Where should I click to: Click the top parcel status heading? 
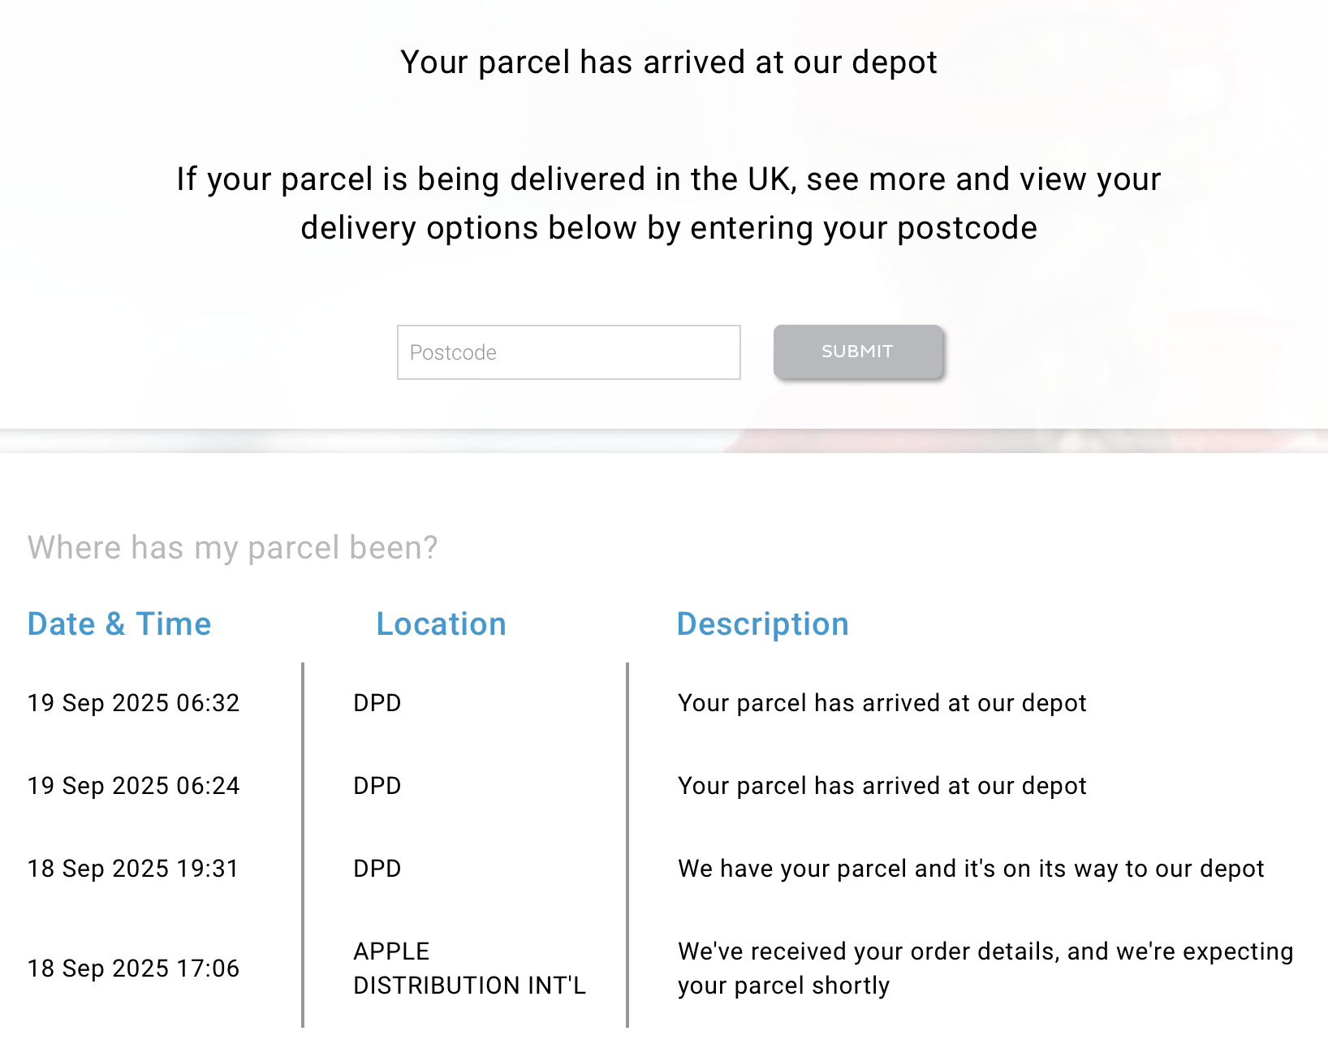668,63
